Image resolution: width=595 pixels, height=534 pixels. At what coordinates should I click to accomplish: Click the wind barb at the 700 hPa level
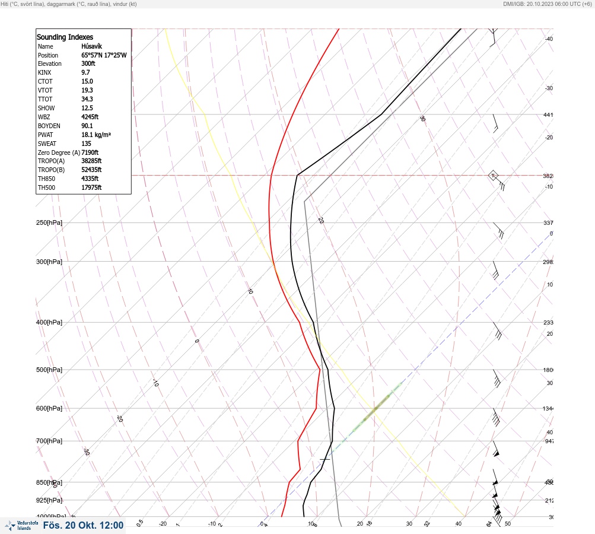pos(497,449)
